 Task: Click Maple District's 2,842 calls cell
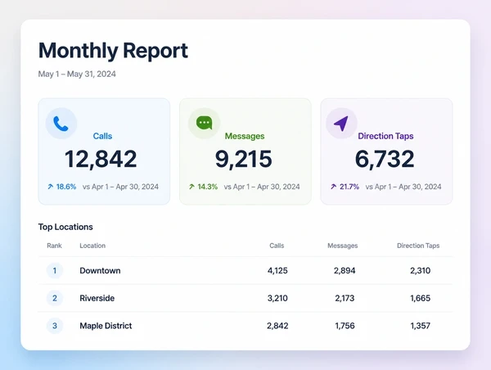coord(277,326)
